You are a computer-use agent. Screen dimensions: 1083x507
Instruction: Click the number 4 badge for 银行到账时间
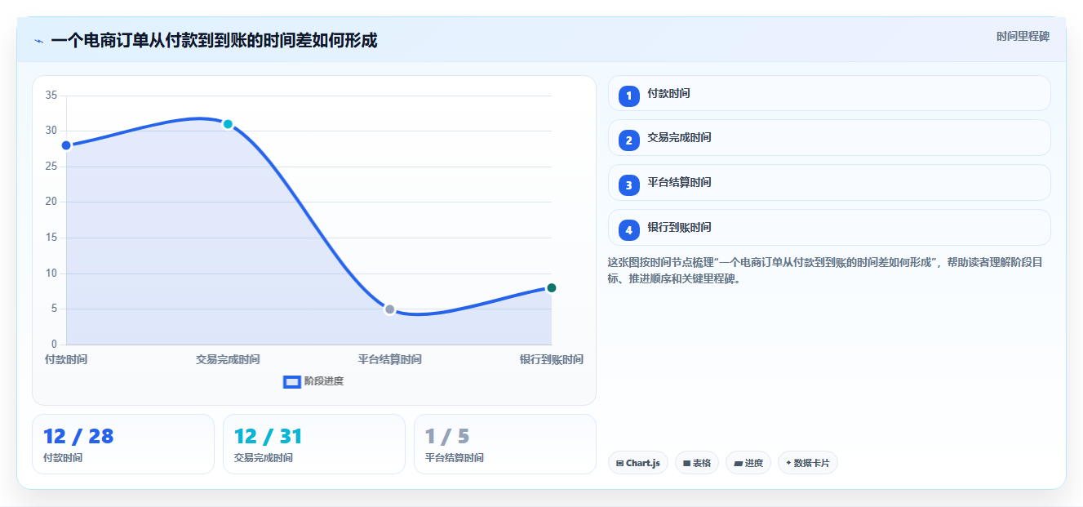coord(628,230)
